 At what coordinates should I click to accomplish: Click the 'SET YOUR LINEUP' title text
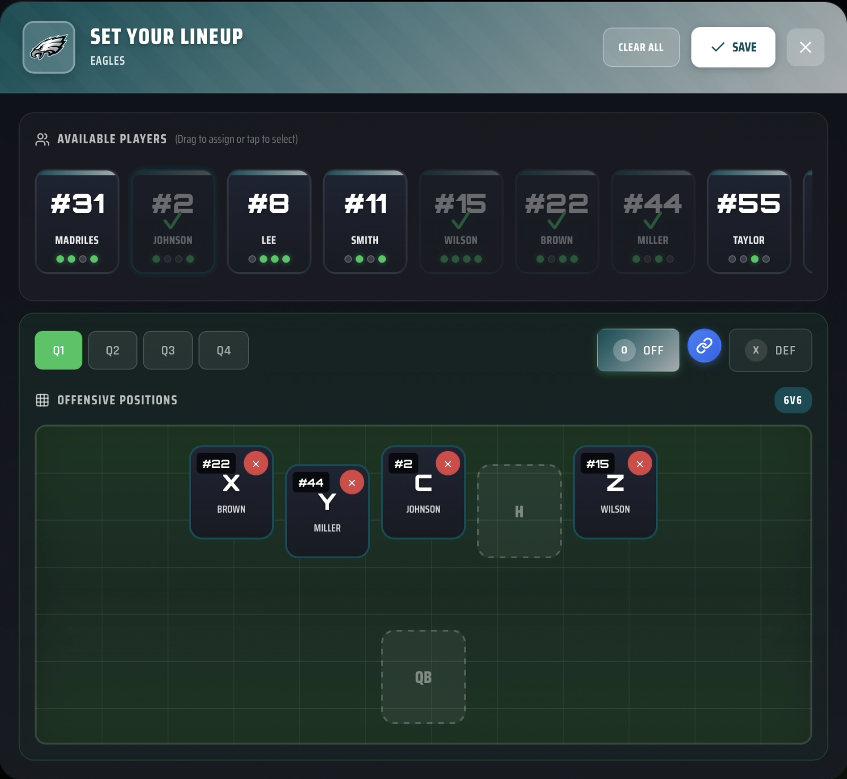(x=167, y=37)
